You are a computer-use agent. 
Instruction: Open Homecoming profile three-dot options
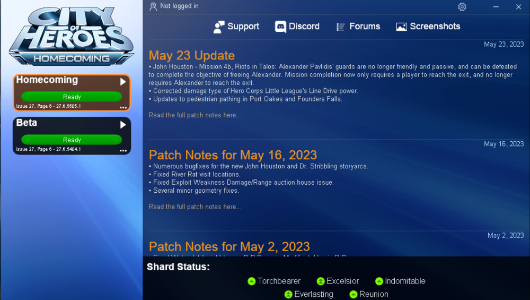[x=123, y=108]
